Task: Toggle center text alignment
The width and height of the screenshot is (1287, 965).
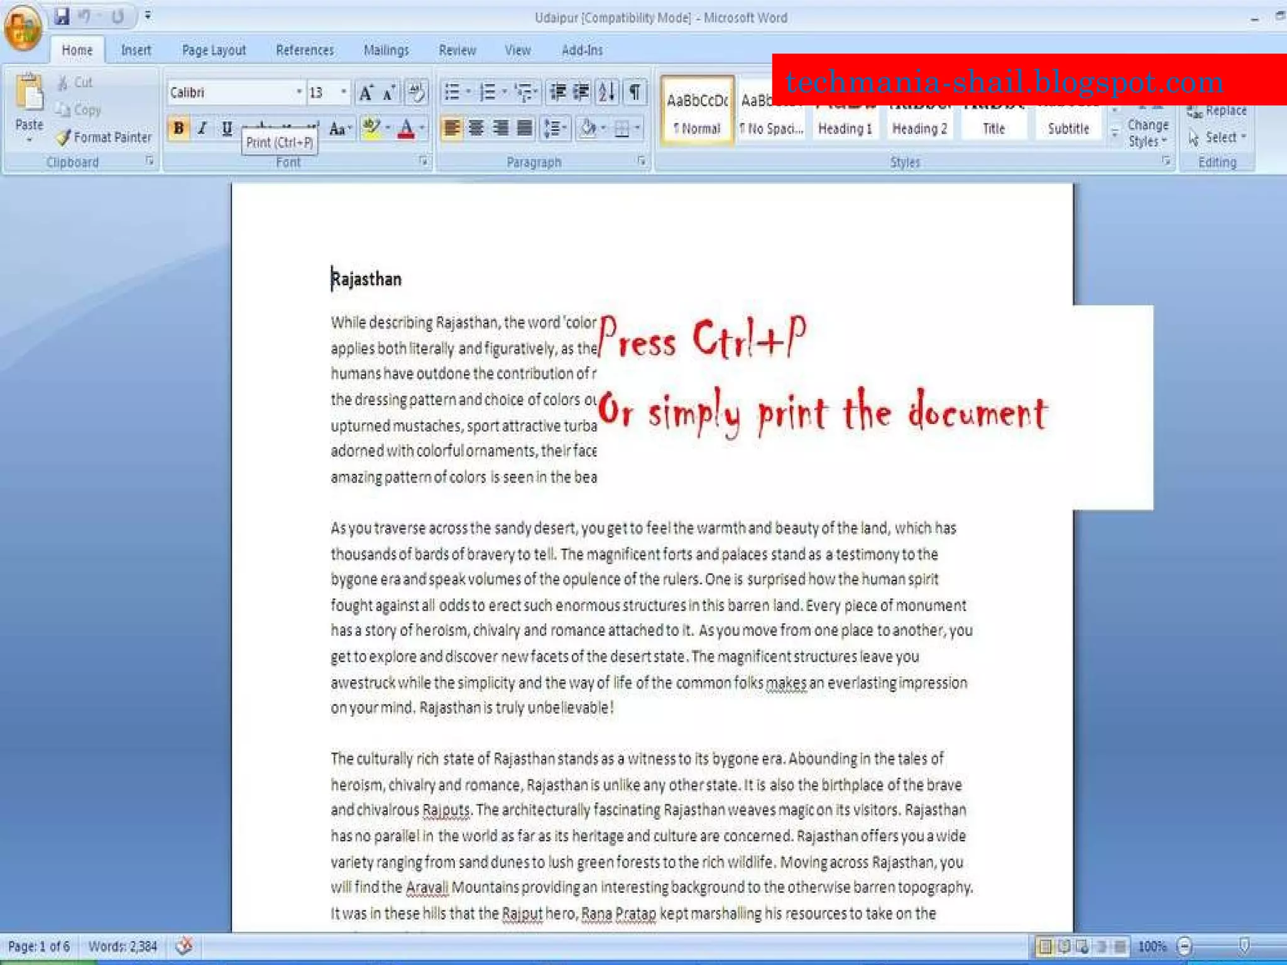Action: click(x=476, y=129)
